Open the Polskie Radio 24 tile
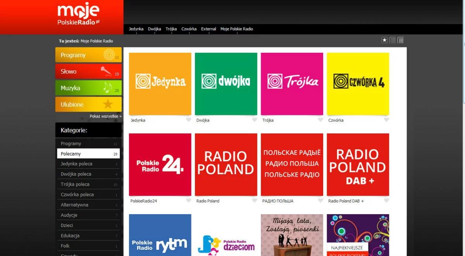 coord(160,164)
